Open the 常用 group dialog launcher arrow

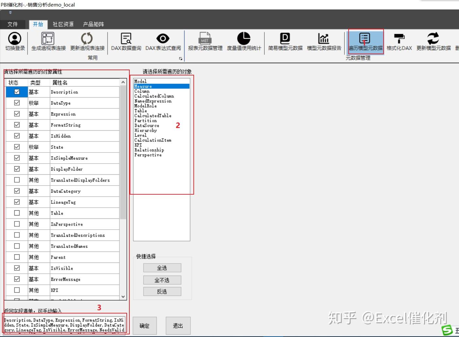181,59
